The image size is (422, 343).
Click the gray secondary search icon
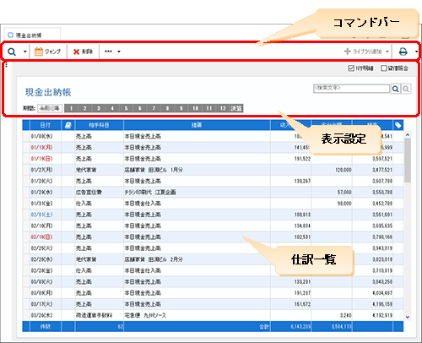point(406,89)
